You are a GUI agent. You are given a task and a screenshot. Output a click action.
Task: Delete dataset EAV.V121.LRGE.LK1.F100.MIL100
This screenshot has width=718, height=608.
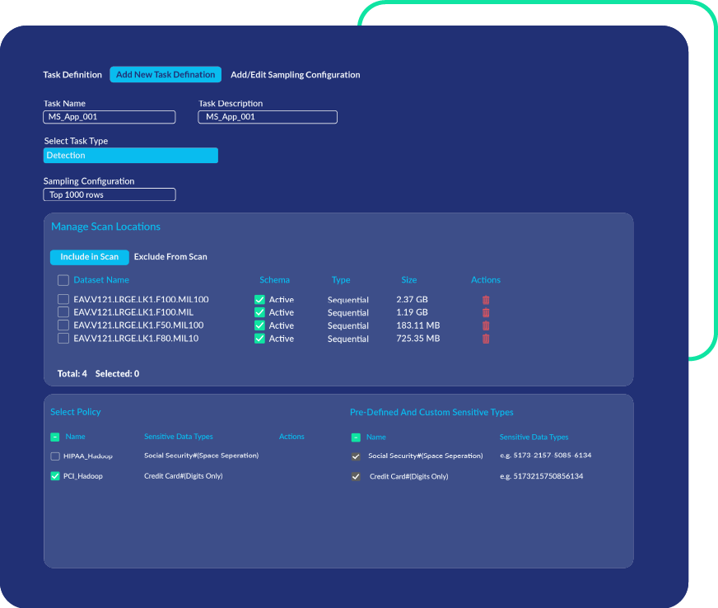486,299
